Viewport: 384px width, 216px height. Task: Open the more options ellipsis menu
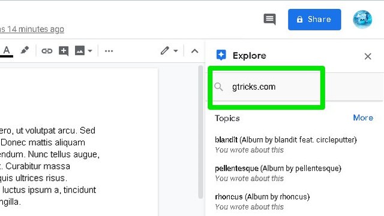(109, 51)
